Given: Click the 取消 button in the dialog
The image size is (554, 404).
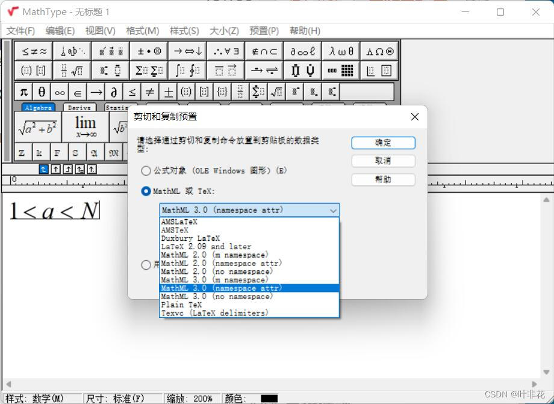Looking at the screenshot, I should click(x=384, y=161).
